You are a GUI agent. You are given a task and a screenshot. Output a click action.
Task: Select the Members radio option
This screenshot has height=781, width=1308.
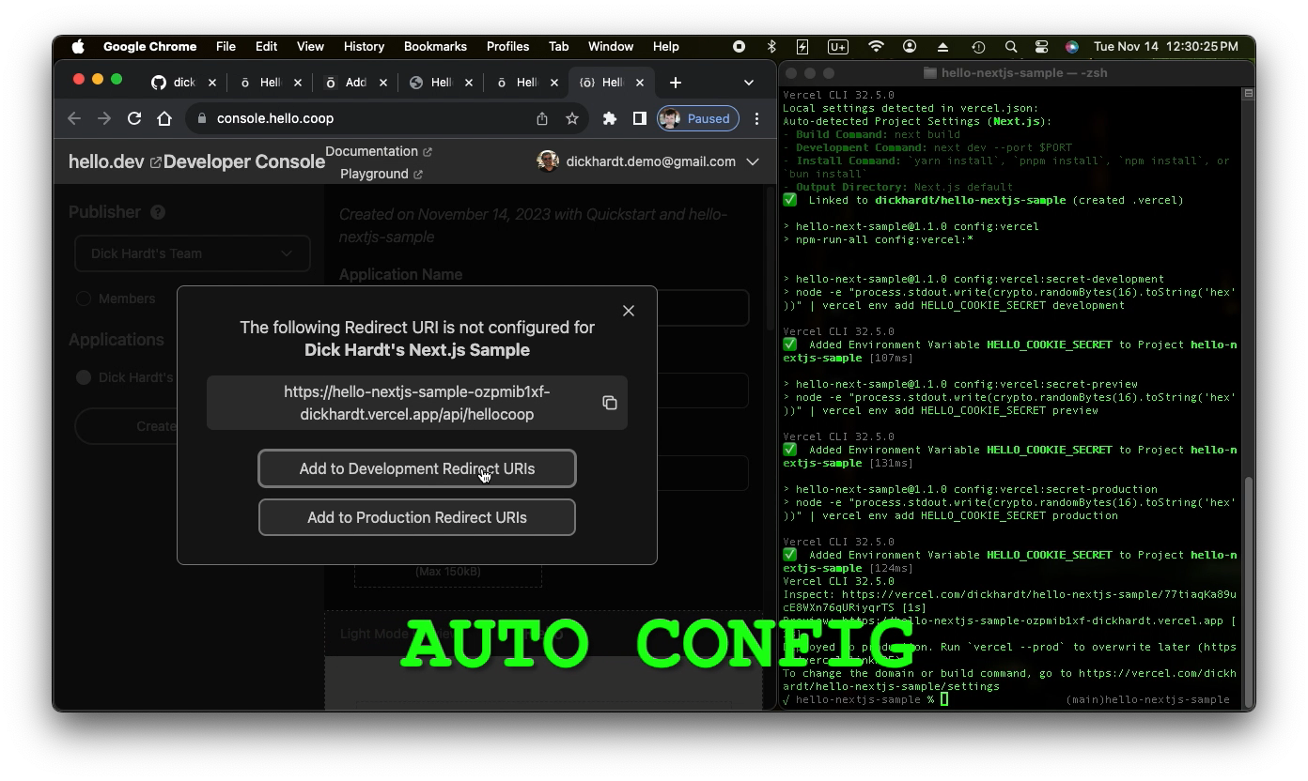coord(84,299)
